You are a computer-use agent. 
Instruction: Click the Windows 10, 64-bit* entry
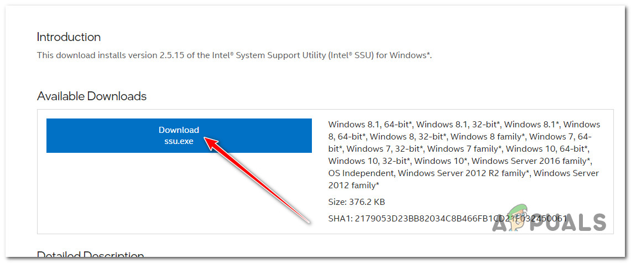click(x=546, y=148)
